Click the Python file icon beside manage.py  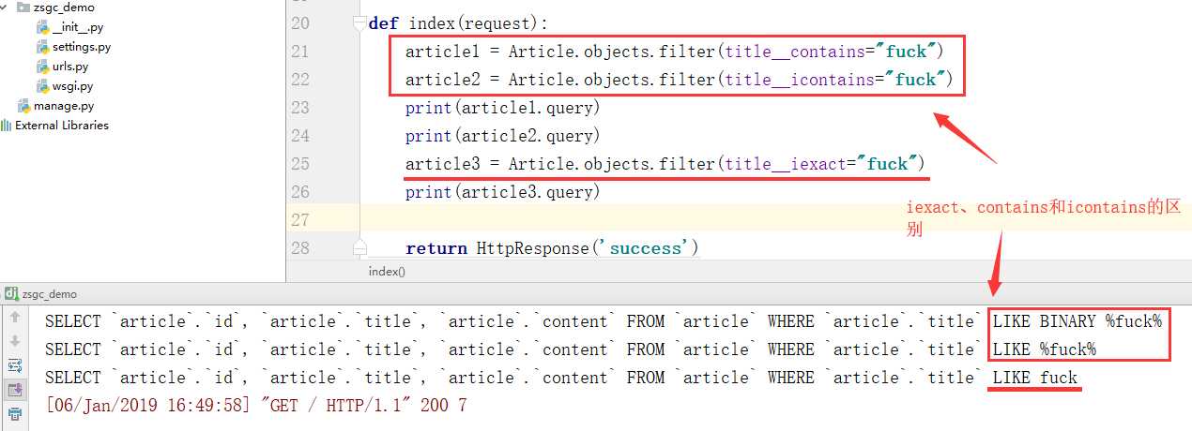[x=23, y=106]
